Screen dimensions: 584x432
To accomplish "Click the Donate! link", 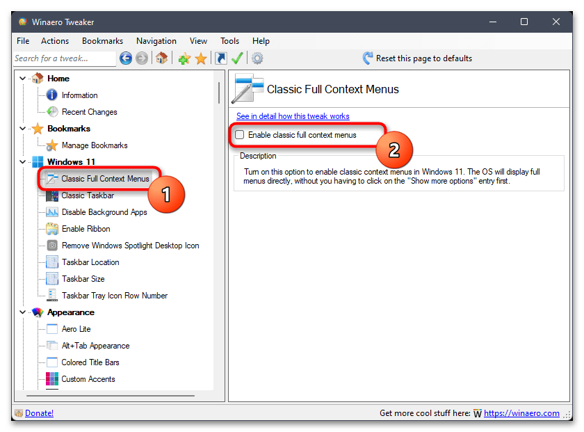I will point(39,413).
